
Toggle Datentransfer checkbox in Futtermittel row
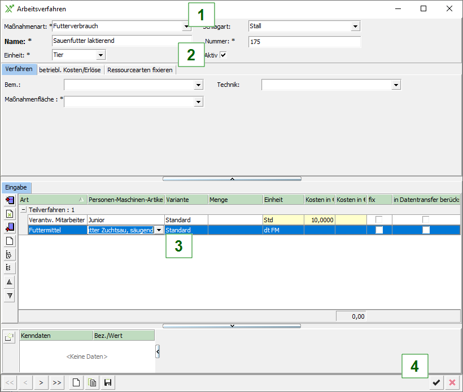pyautogui.click(x=426, y=230)
